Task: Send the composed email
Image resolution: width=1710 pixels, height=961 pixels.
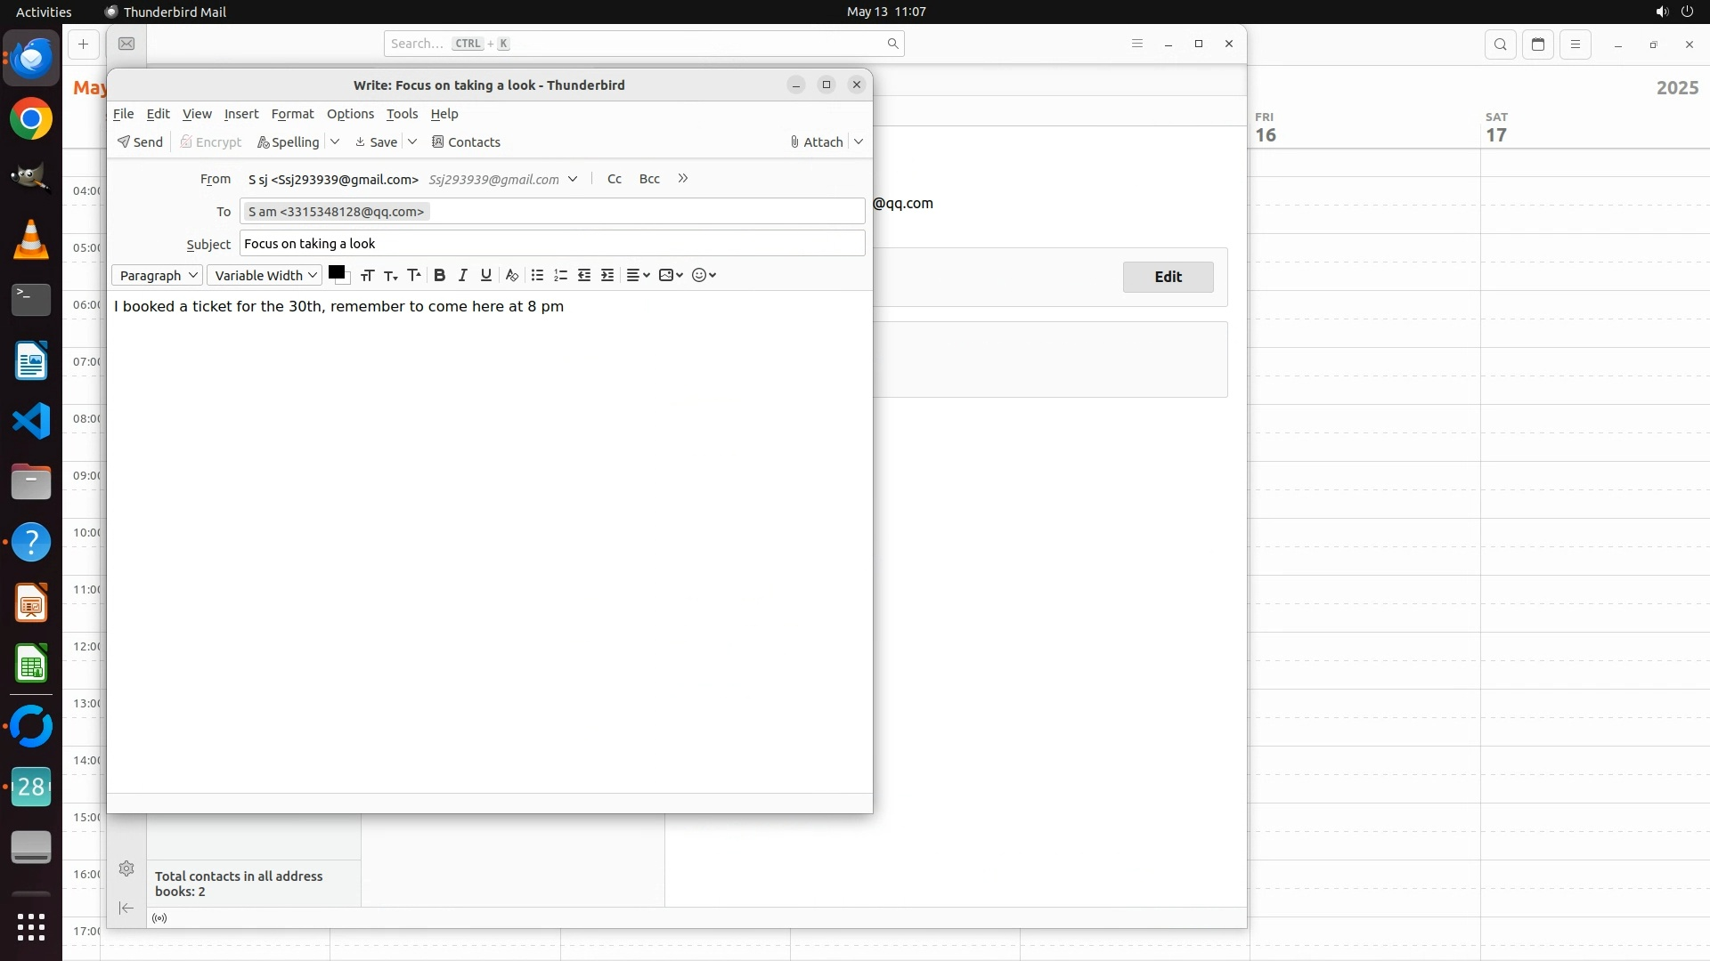Action: click(140, 142)
